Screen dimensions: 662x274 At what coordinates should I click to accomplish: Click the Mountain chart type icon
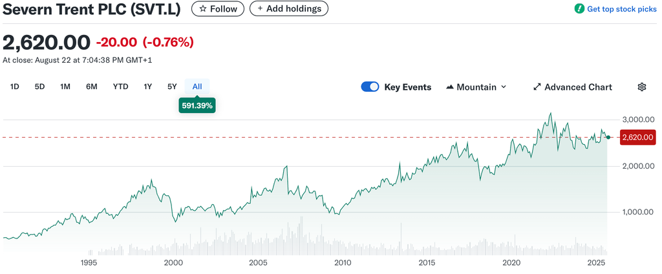coord(450,87)
